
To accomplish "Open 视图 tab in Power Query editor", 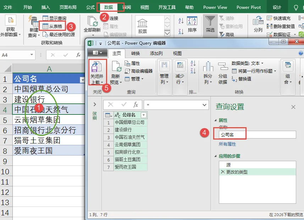I will (x=177, y=53).
